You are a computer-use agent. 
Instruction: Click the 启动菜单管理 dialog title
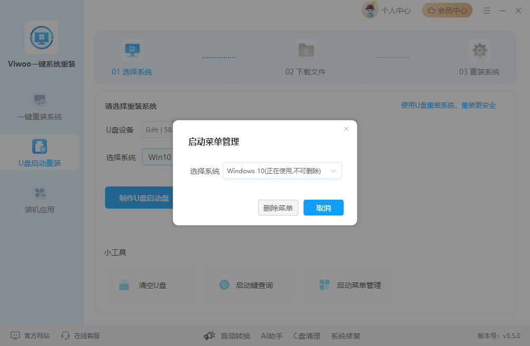(x=214, y=142)
